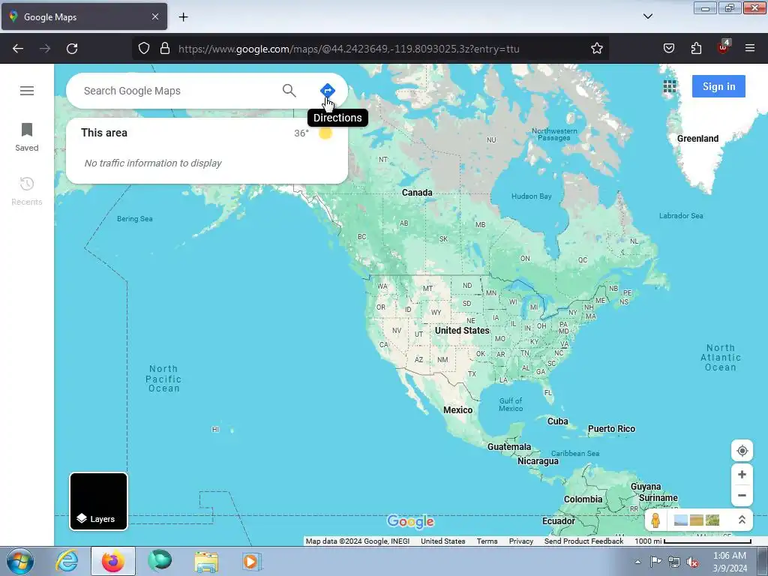The width and height of the screenshot is (768, 576).
Task: Show your location on the map
Action: click(742, 451)
